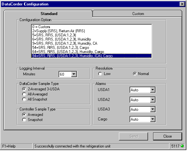
Task: Expand the Cargo alarm dropdown
Action: (153, 119)
